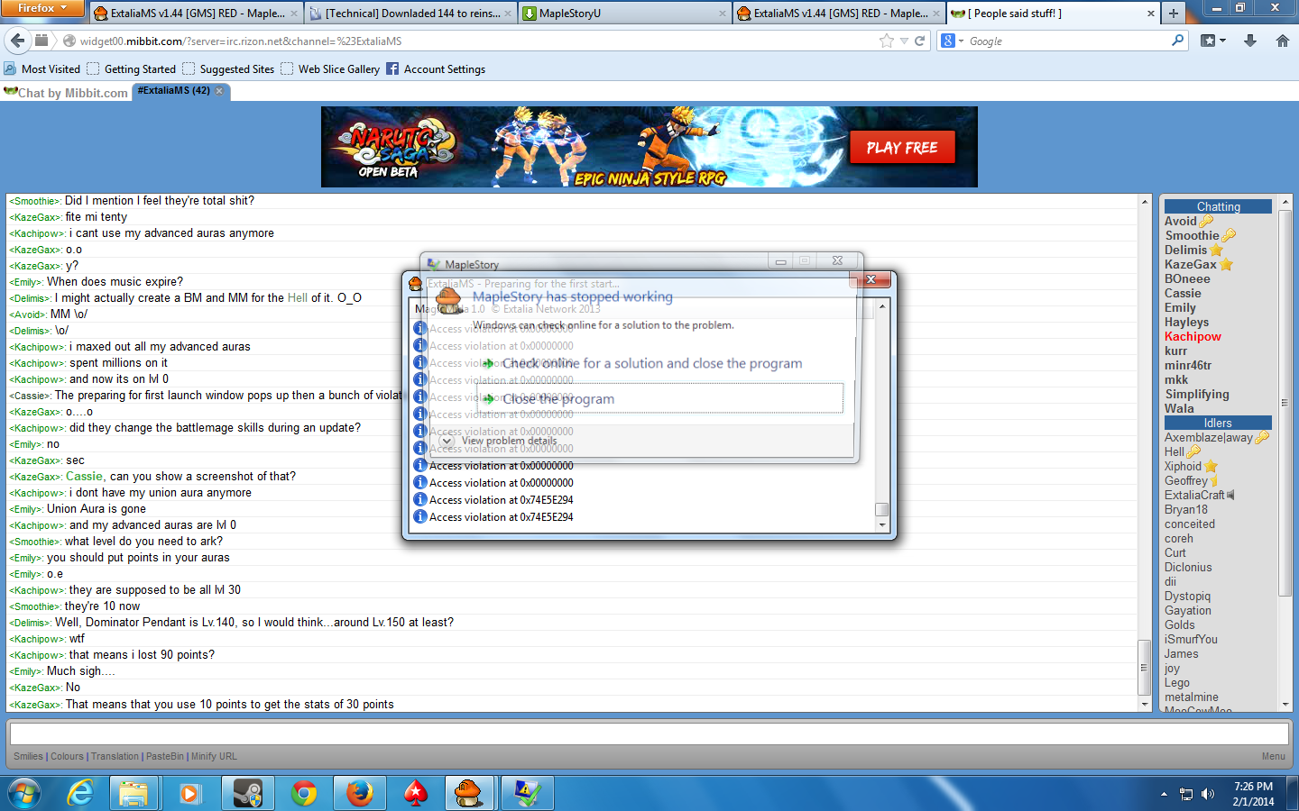
Task: Open File Explorer from taskbar
Action: (134, 793)
